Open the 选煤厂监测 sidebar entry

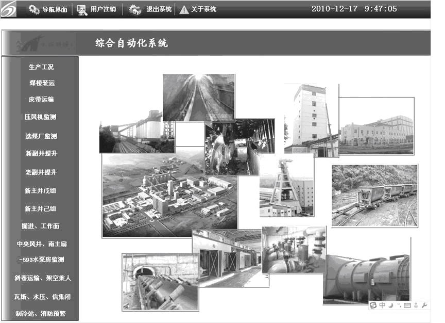click(x=41, y=136)
